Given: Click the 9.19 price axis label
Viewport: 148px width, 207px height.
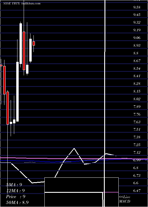Looking at the screenshot, I should click(x=137, y=30).
